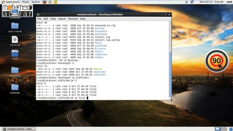Open the terminal File menu
This screenshot has height=131, width=233.
tap(39, 19)
